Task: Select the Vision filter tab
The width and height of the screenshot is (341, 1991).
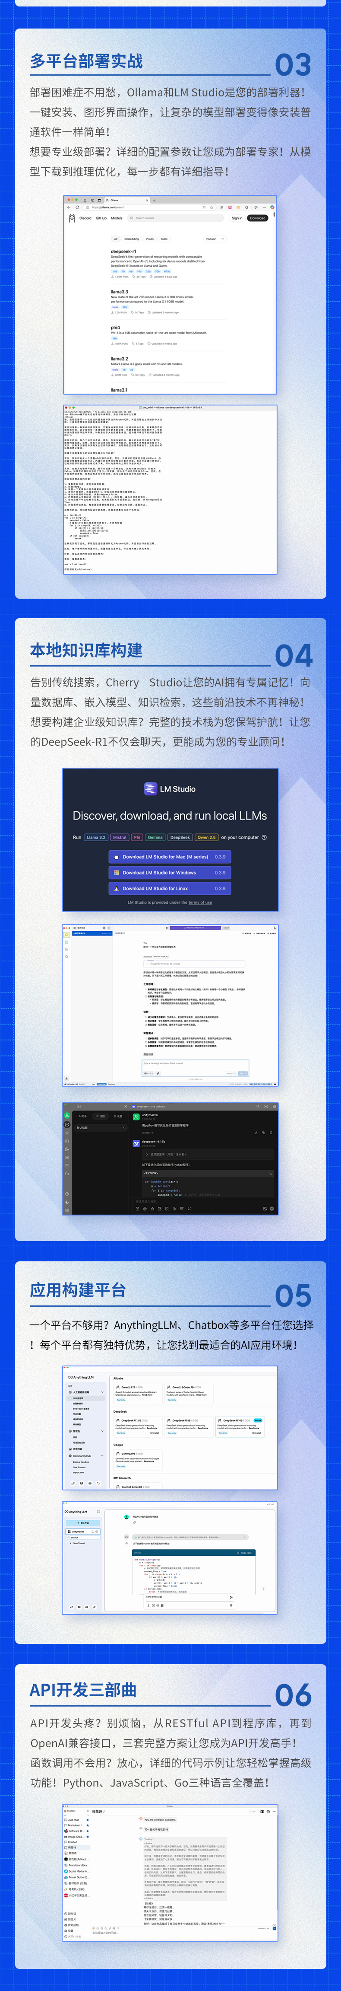Action: point(150,239)
